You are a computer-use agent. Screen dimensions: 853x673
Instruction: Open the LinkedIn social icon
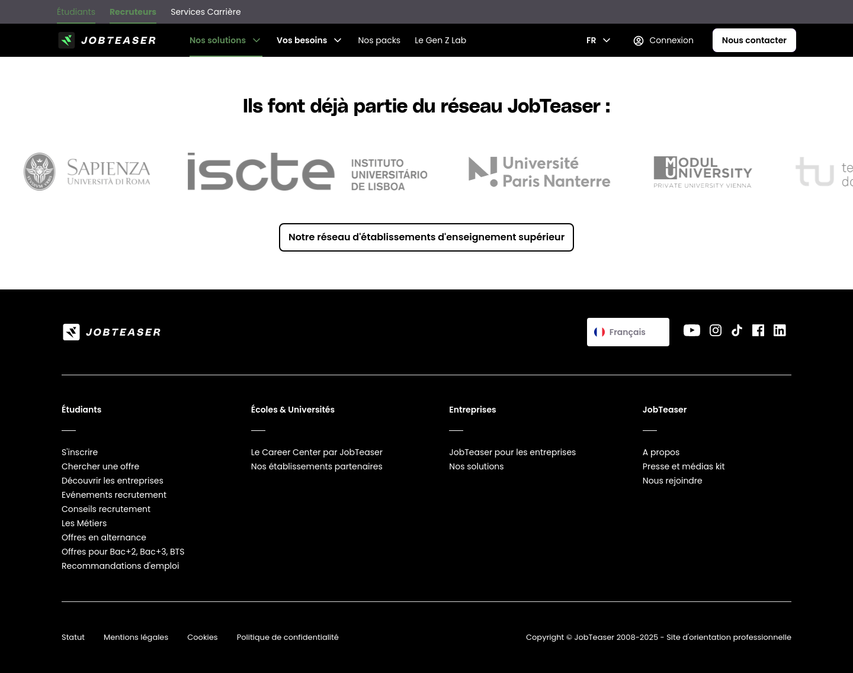click(x=780, y=330)
